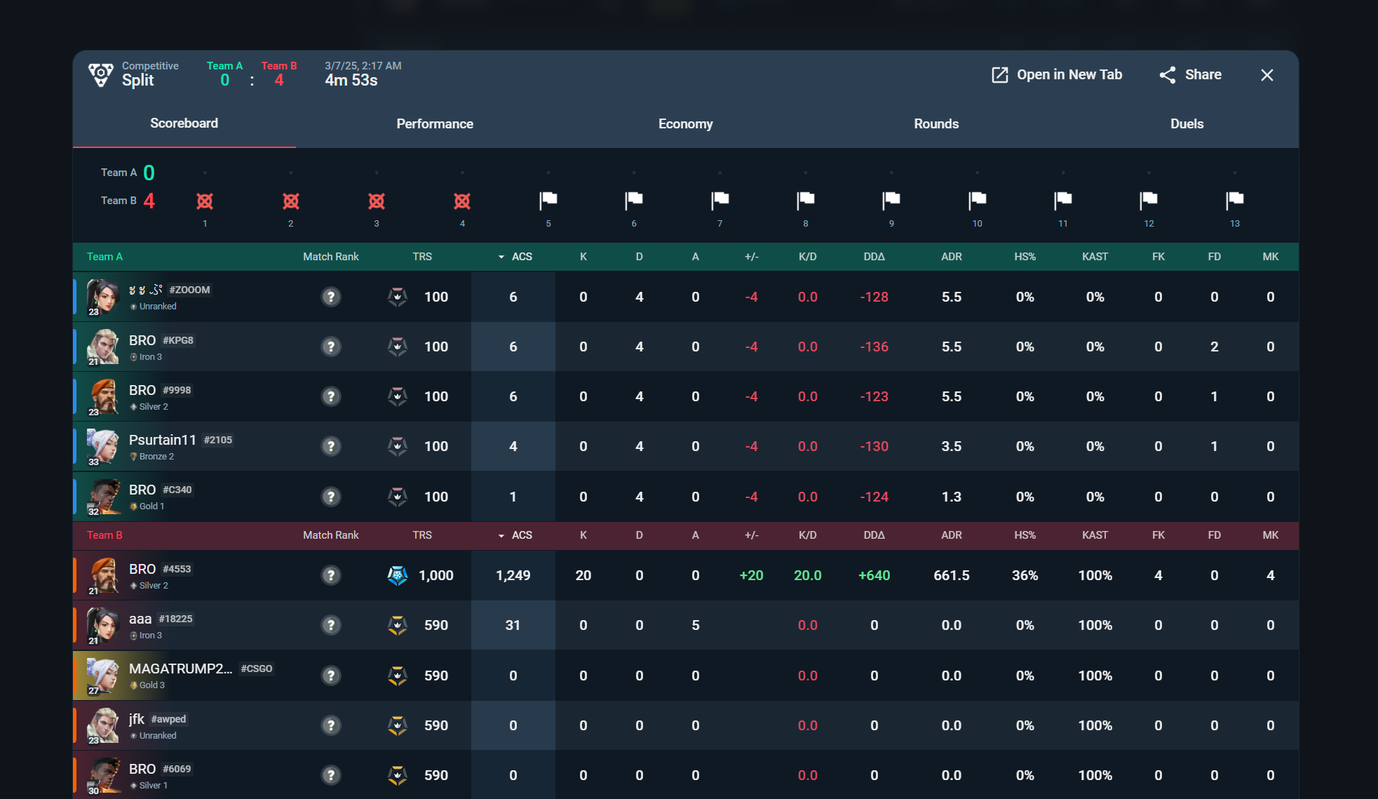This screenshot has height=799, width=1378.
Task: Click the round 9 flag marker
Action: tap(891, 200)
